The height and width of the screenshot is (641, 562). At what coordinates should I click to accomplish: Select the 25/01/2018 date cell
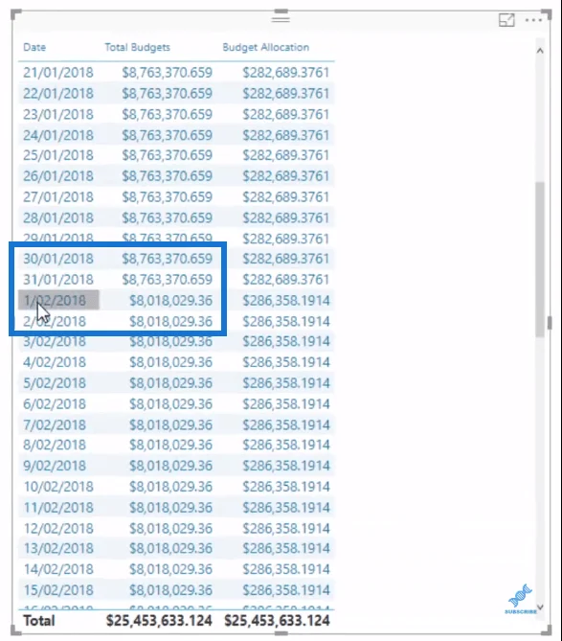click(58, 155)
